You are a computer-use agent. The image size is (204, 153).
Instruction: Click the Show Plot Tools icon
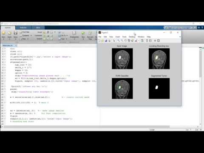(159, 41)
